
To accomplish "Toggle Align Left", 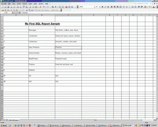I will coord(112,7).
